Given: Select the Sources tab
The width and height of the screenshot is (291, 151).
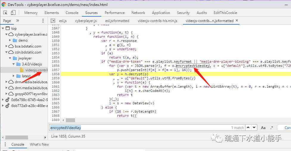Looking at the screenshot, I should pos(91,13).
